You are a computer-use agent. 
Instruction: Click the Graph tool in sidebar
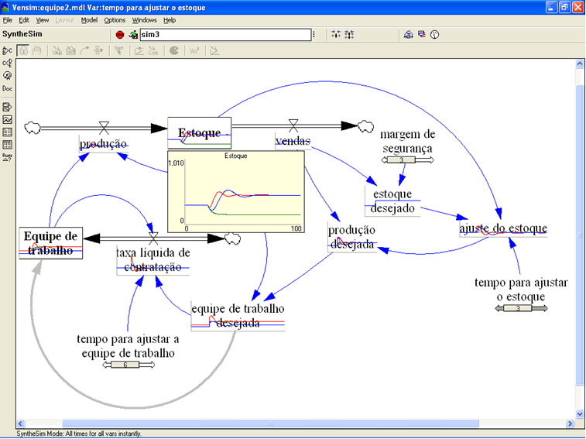7,120
